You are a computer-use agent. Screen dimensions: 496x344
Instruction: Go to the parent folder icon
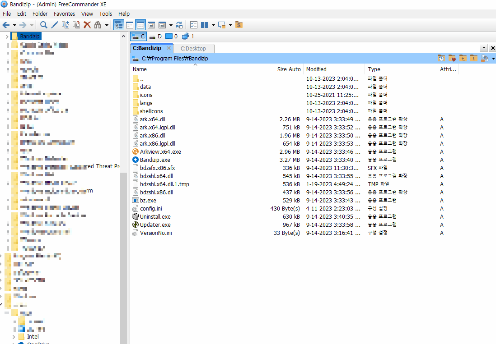click(x=463, y=59)
